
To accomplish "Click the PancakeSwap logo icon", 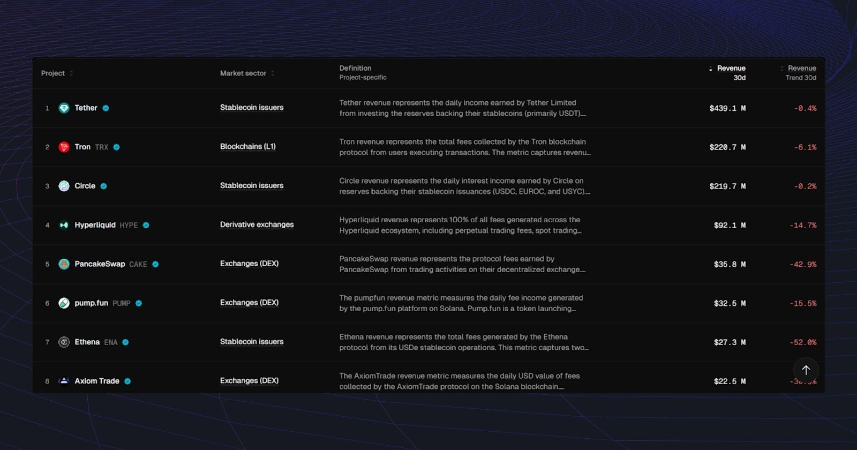I will [64, 264].
